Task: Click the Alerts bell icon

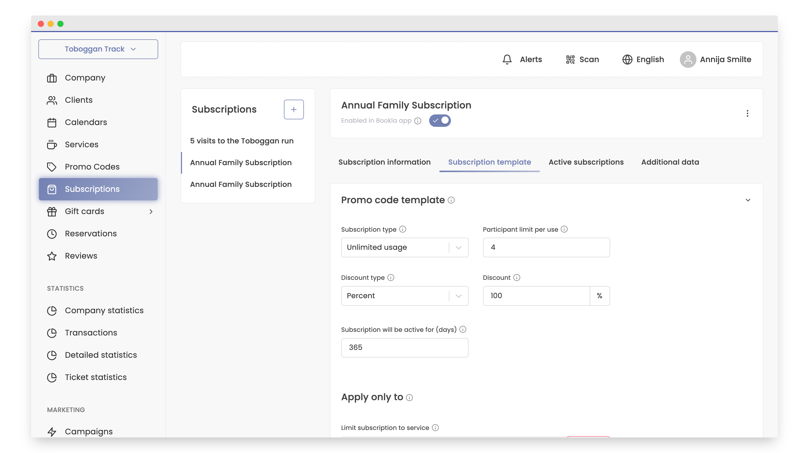Action: tap(507, 59)
